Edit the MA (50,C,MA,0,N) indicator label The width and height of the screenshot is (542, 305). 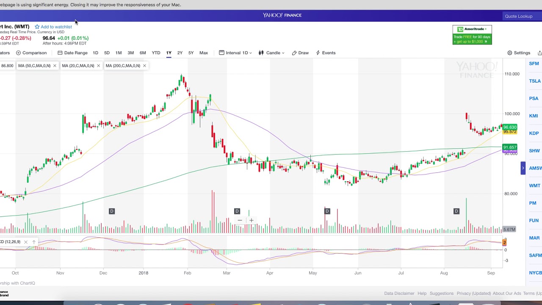pos(34,66)
